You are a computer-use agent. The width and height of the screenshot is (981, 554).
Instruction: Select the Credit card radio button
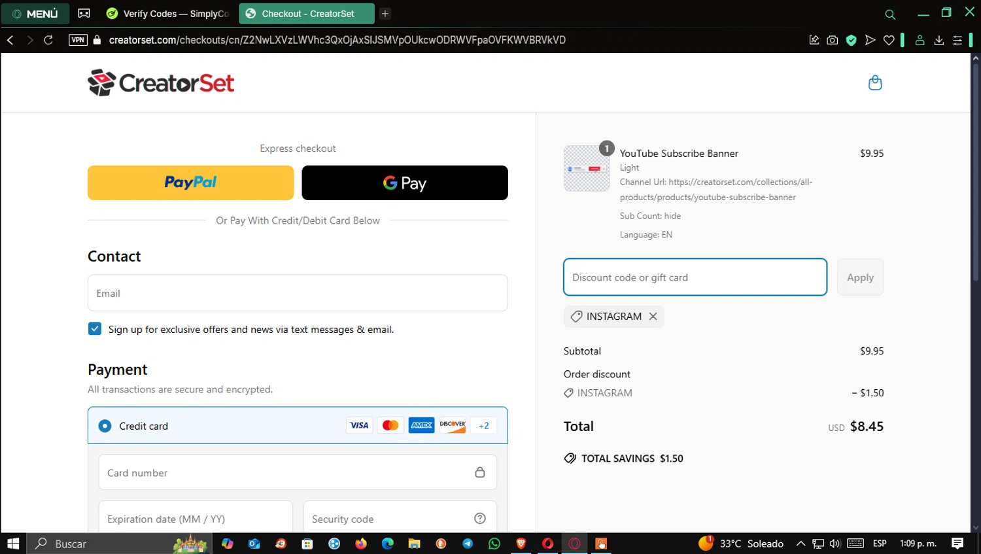point(105,426)
